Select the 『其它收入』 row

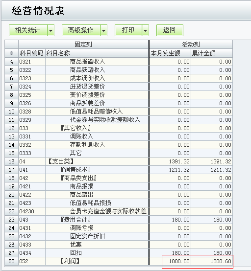pos(119,128)
